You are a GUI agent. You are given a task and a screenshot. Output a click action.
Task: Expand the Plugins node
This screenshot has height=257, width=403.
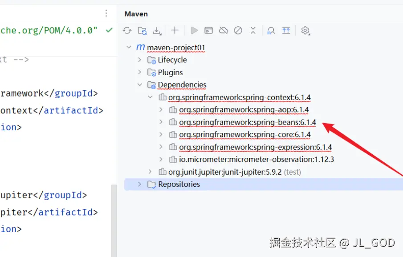pos(139,72)
